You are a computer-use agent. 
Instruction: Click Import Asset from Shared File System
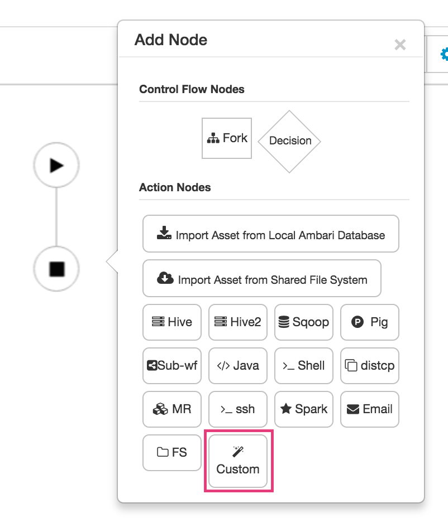click(261, 278)
